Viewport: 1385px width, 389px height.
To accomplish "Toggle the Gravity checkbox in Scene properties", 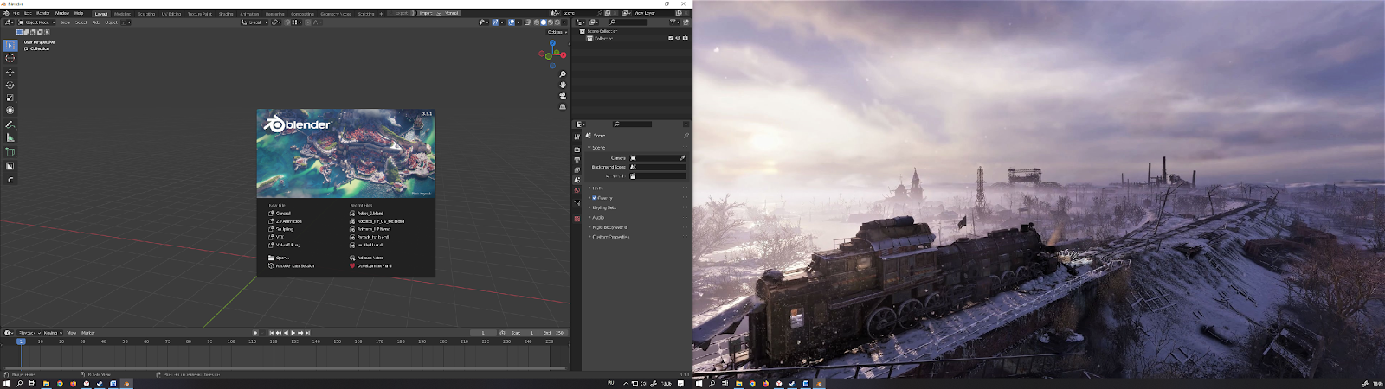I will [595, 198].
